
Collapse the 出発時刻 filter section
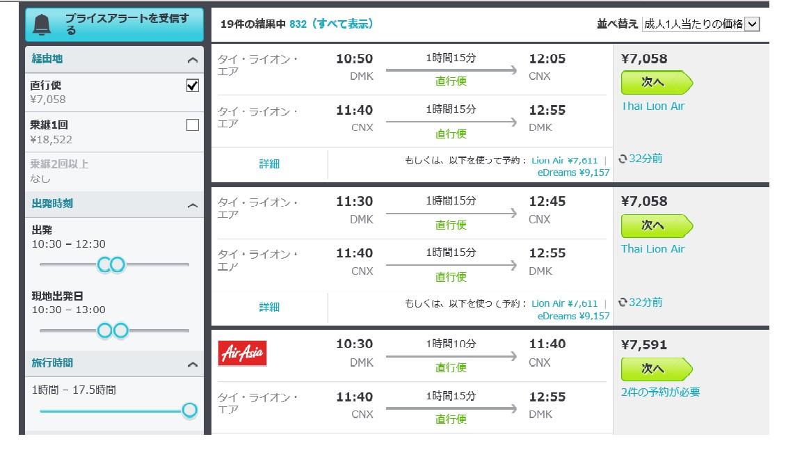(x=193, y=205)
